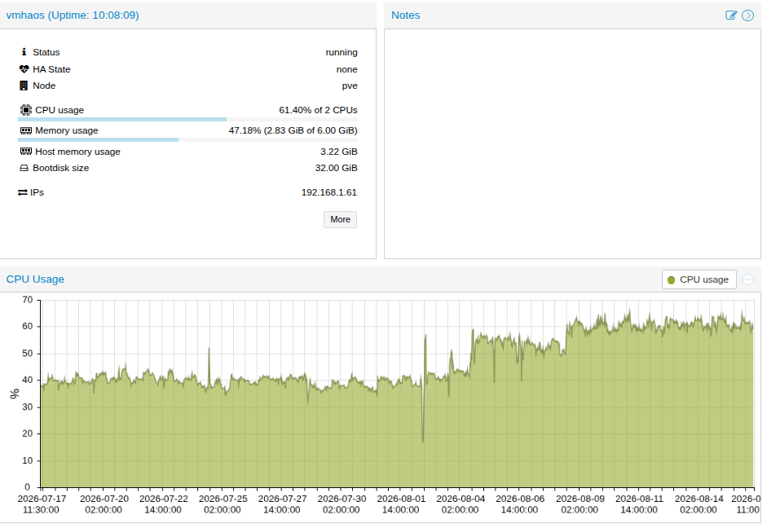Viewport: 767px width, 528px height.
Task: Click the vmhaos uptime panel title
Action: tap(73, 15)
